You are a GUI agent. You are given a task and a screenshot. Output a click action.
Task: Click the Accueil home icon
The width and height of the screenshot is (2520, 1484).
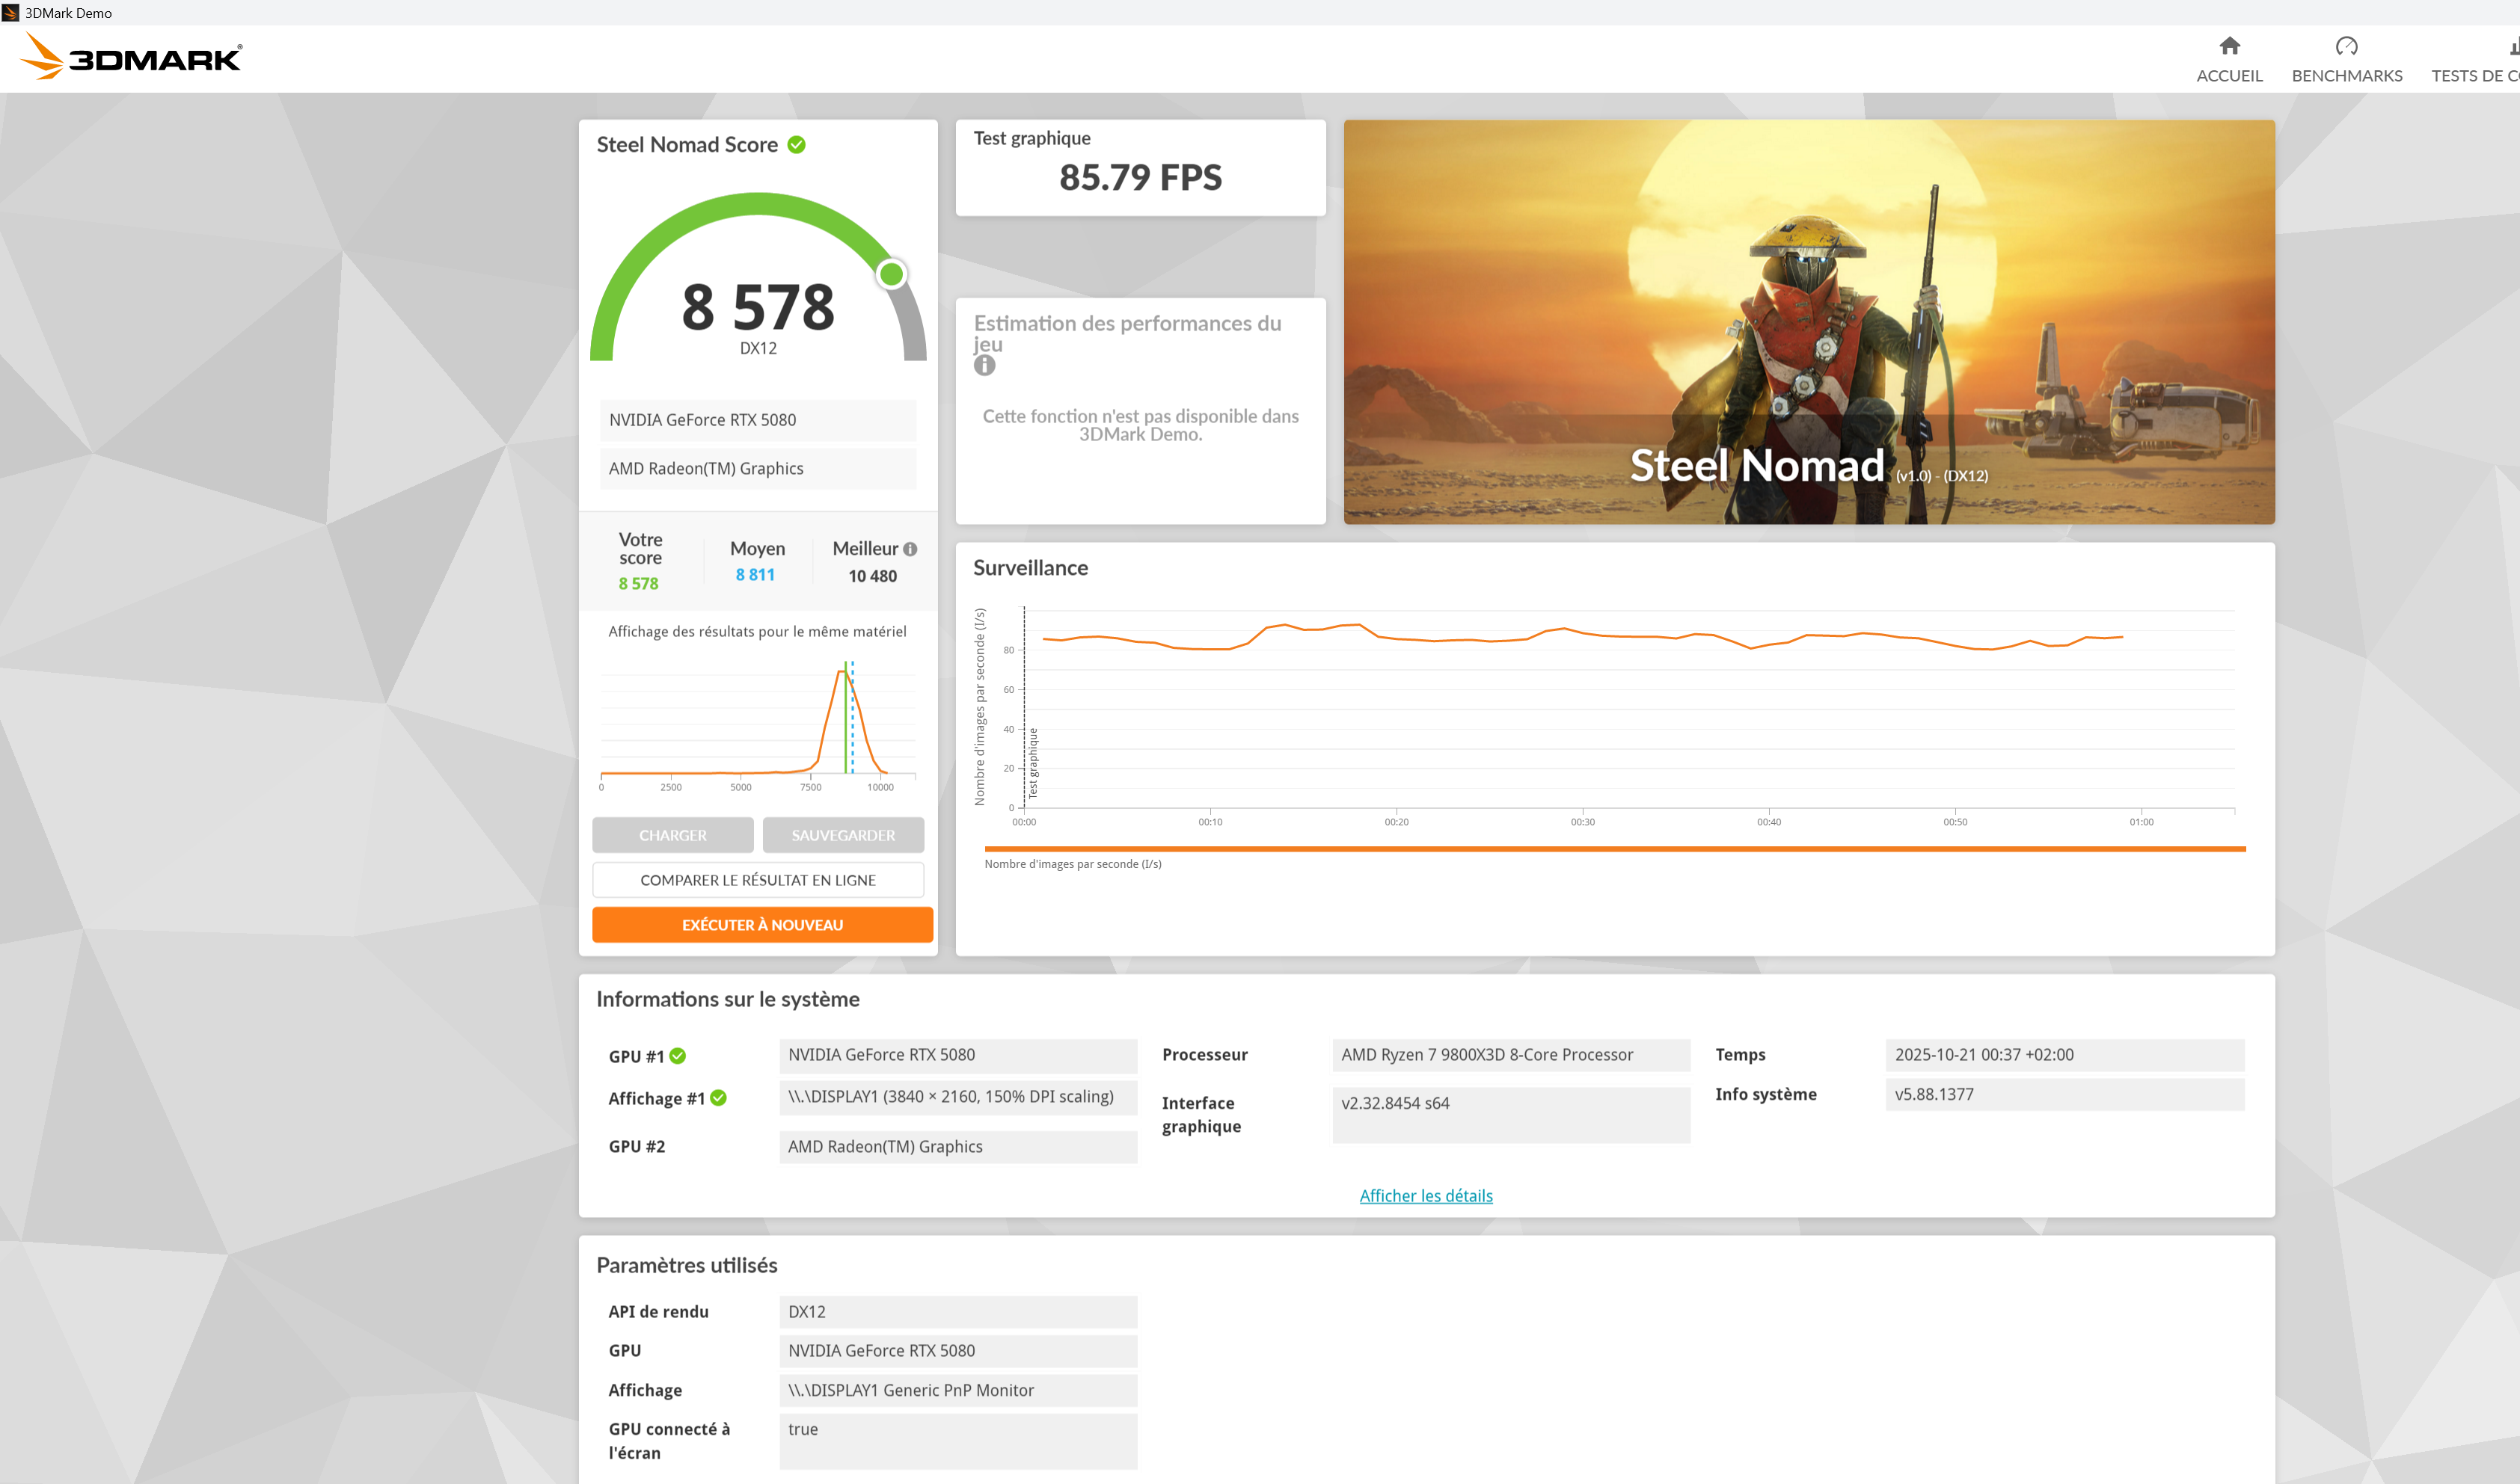click(x=2229, y=46)
